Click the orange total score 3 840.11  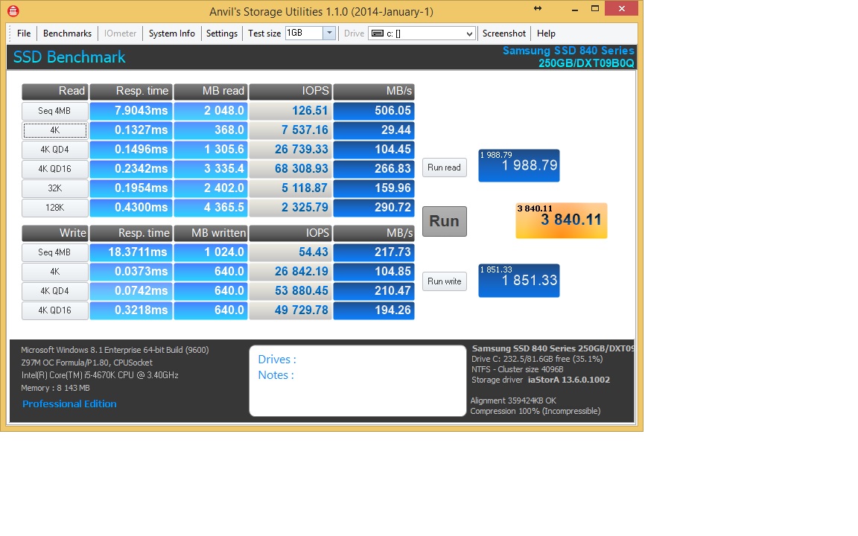tap(562, 220)
